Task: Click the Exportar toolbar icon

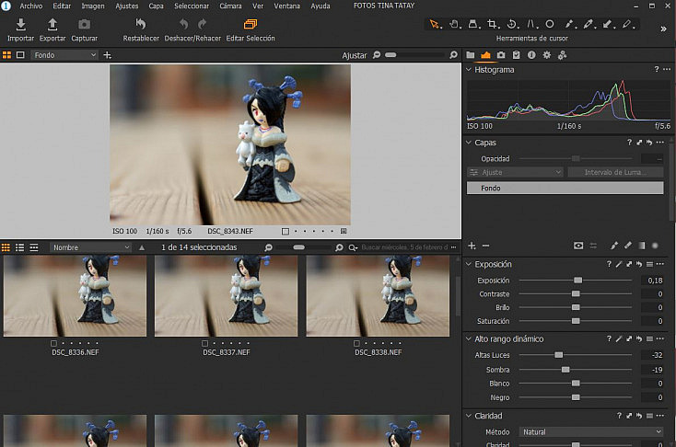Action: pos(52,25)
